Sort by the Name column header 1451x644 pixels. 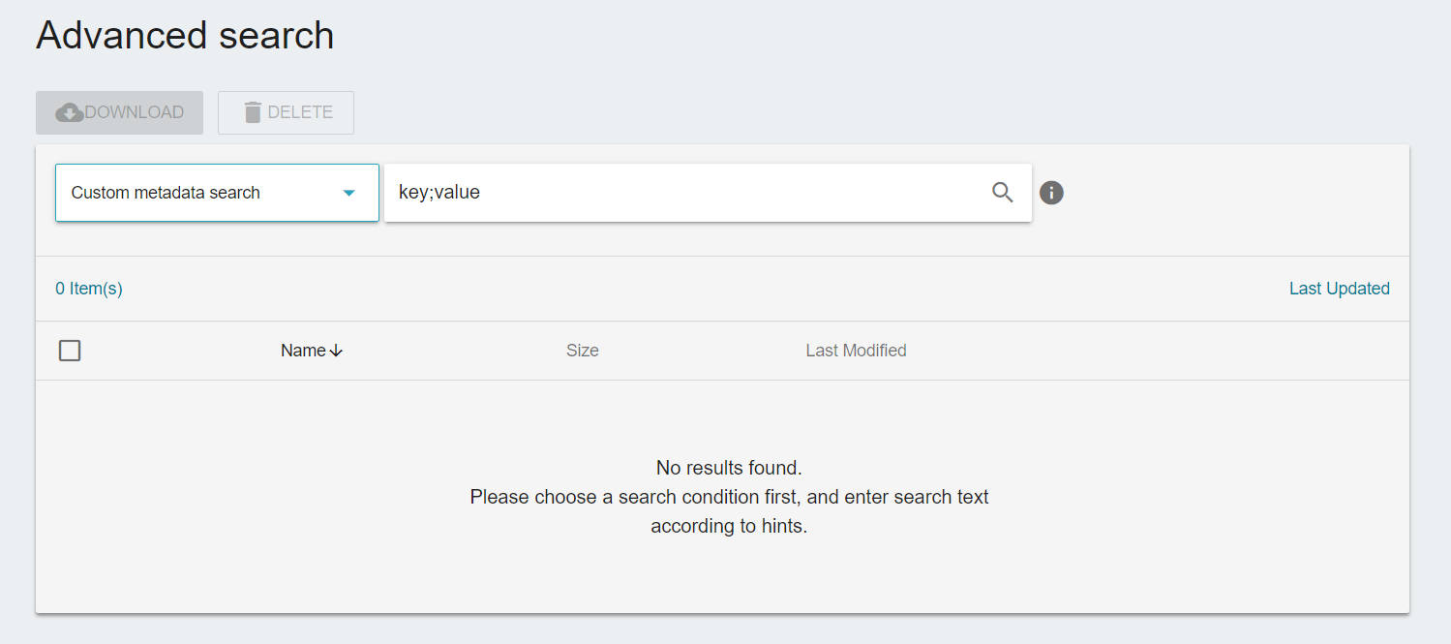click(x=303, y=351)
